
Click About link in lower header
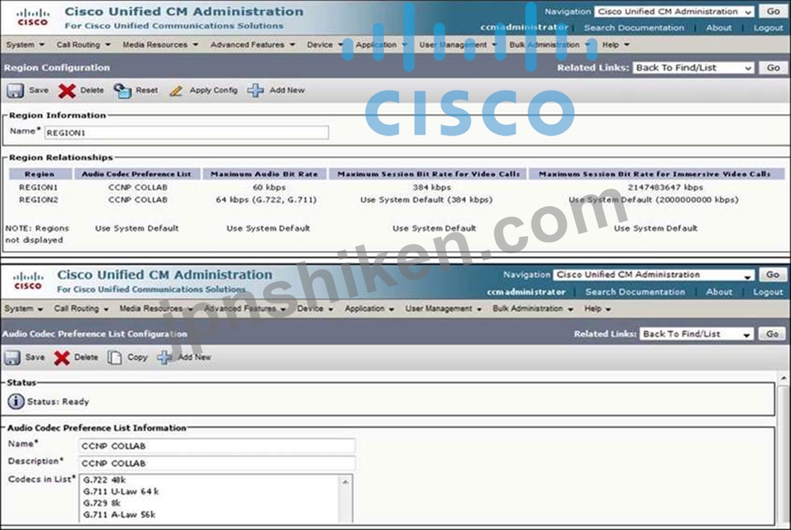[719, 292]
